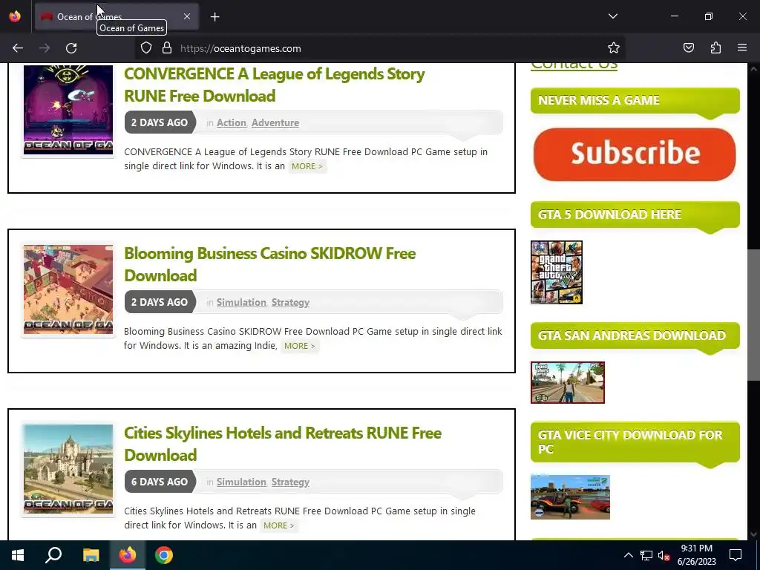Click the muted volume tray icon
This screenshot has height=570, width=760.
tap(664, 555)
